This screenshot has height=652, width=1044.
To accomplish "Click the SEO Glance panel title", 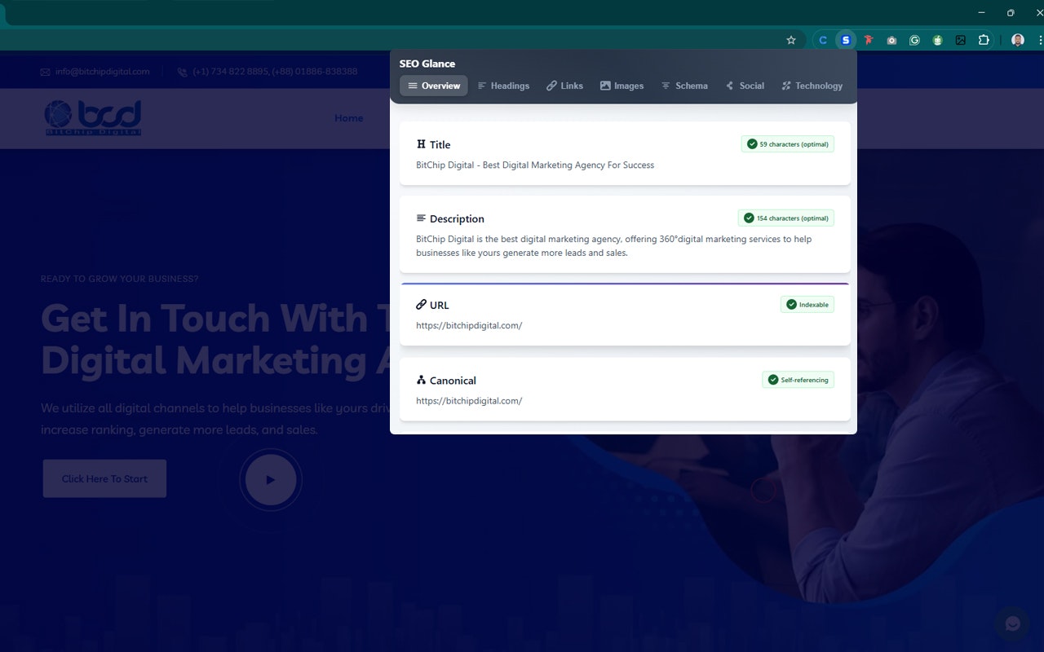I will point(427,64).
